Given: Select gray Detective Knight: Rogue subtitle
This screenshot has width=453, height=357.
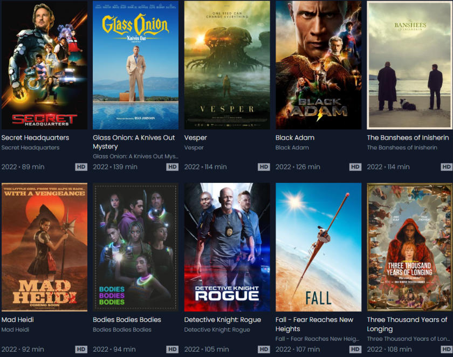Looking at the screenshot, I should [x=217, y=329].
